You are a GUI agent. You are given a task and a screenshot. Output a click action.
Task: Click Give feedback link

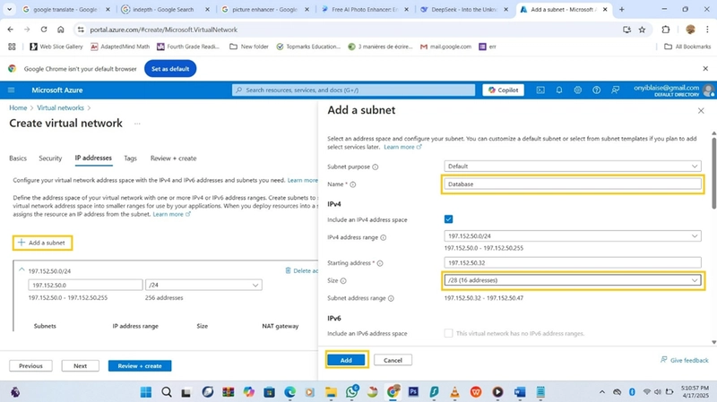click(x=684, y=361)
